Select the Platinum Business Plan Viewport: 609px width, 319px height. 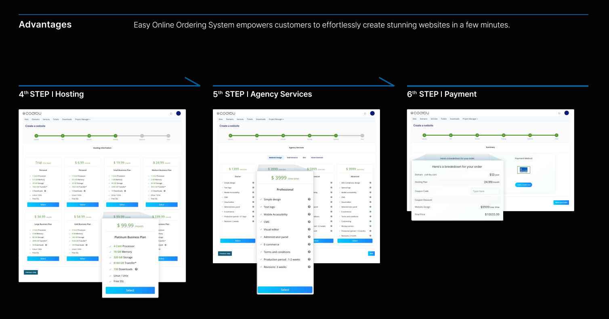point(130,290)
